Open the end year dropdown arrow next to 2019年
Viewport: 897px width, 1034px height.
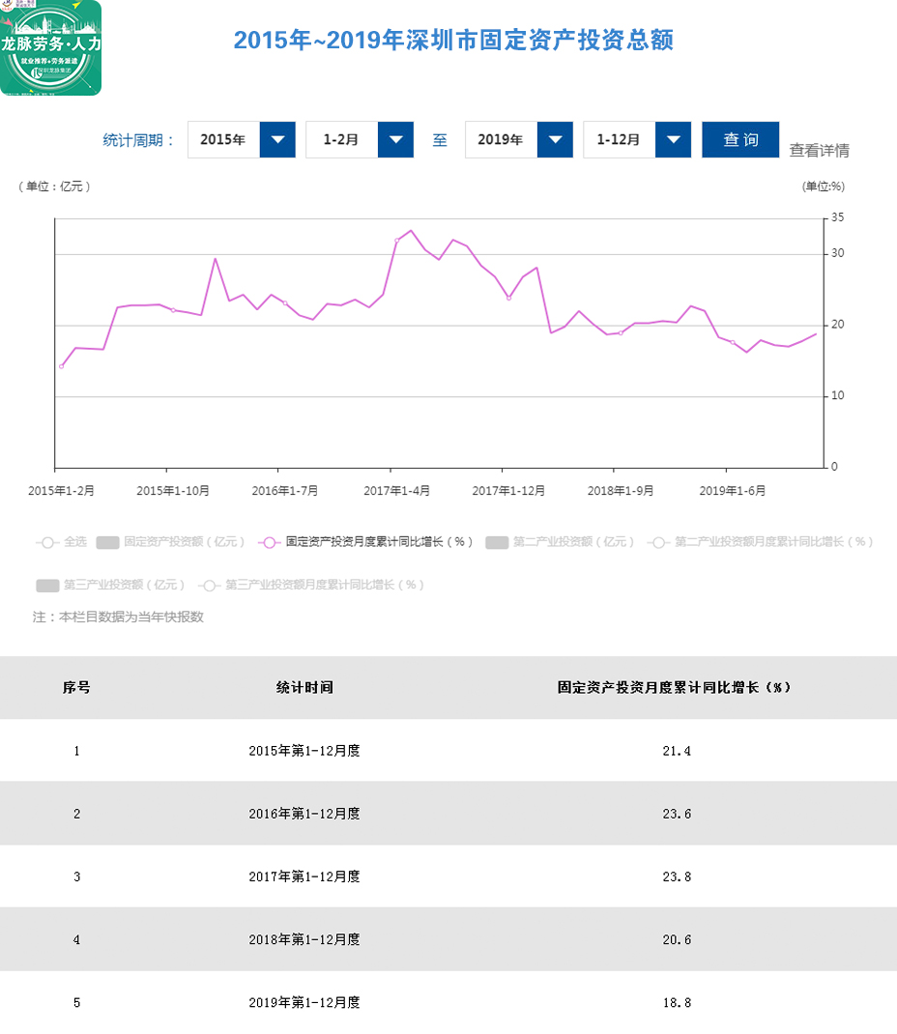point(555,140)
